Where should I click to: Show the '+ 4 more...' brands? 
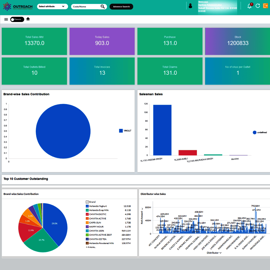pyautogui.click(x=91, y=247)
